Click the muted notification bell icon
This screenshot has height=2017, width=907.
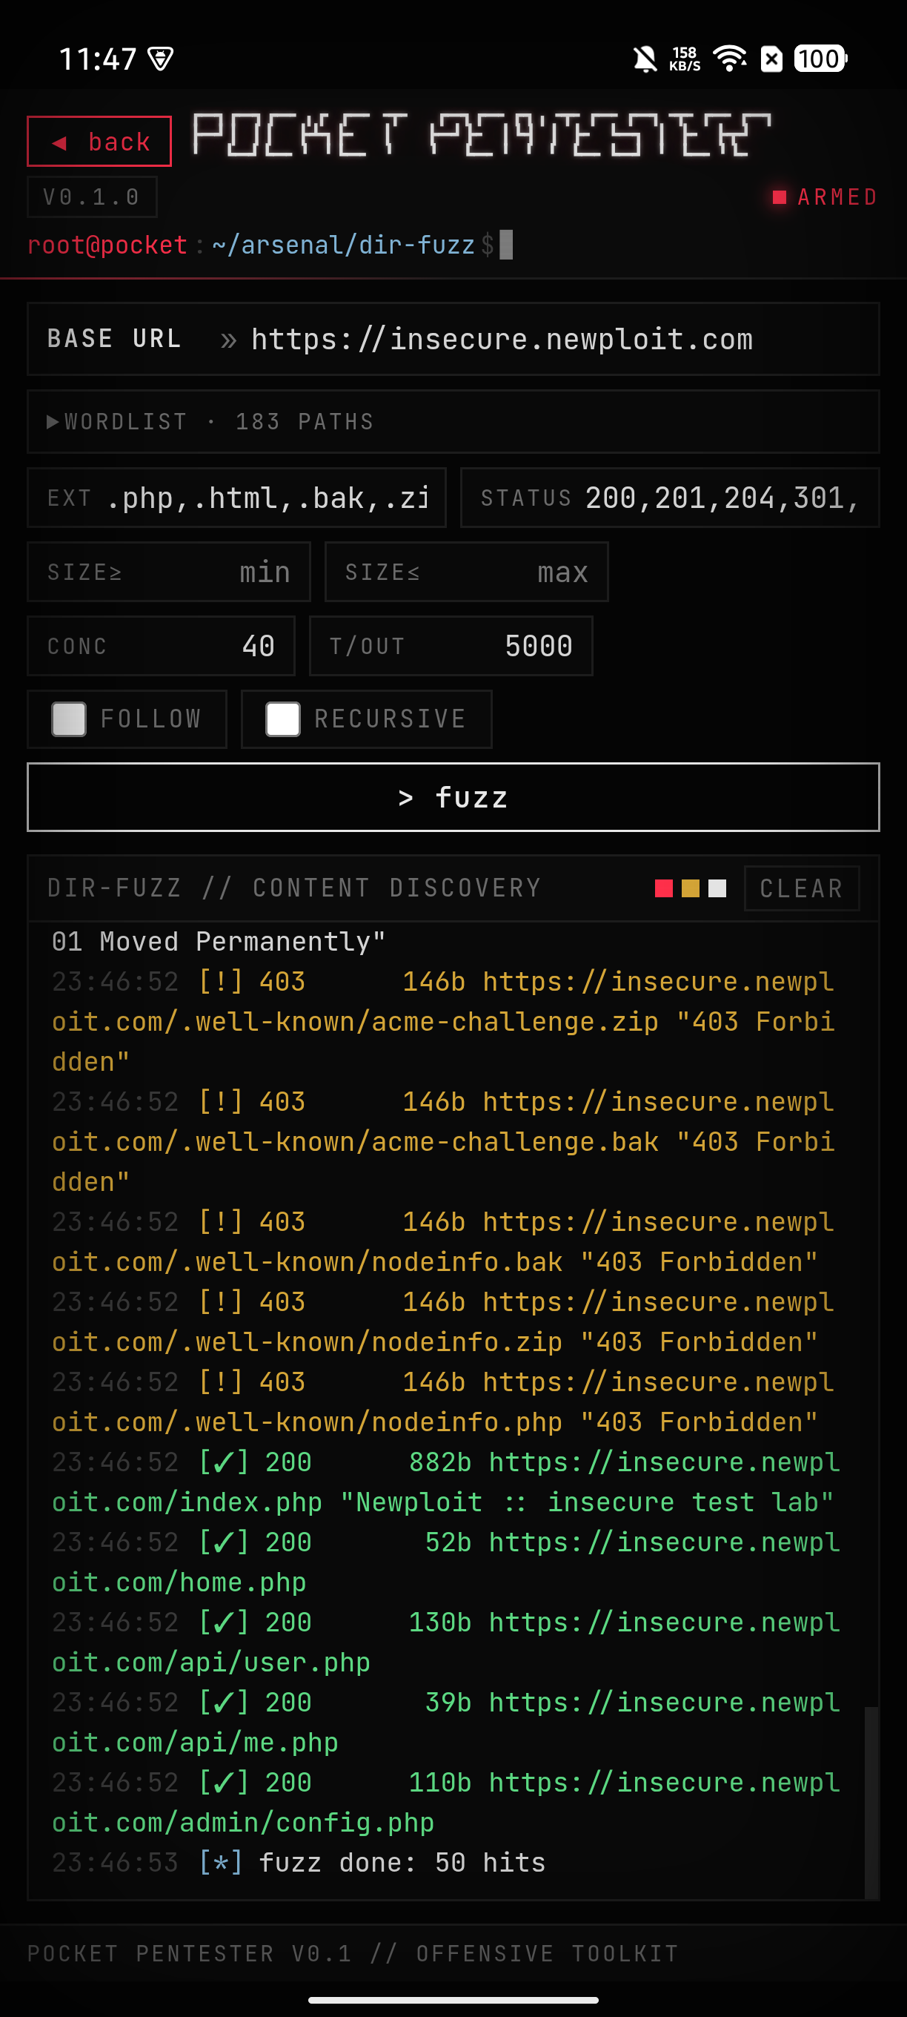click(645, 59)
